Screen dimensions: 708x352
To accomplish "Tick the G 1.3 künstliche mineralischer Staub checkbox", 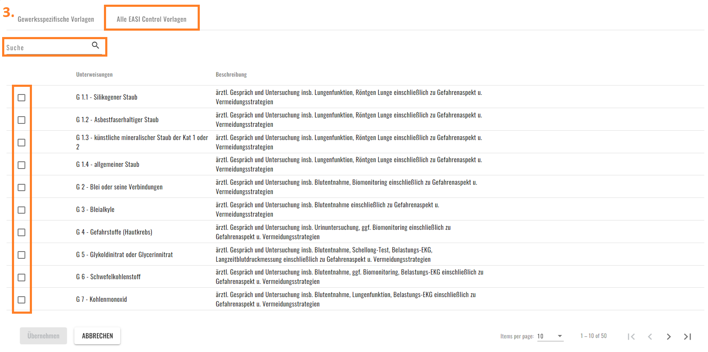I will click(21, 143).
